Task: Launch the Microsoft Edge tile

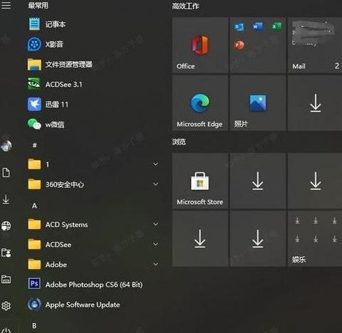Action: [x=200, y=103]
